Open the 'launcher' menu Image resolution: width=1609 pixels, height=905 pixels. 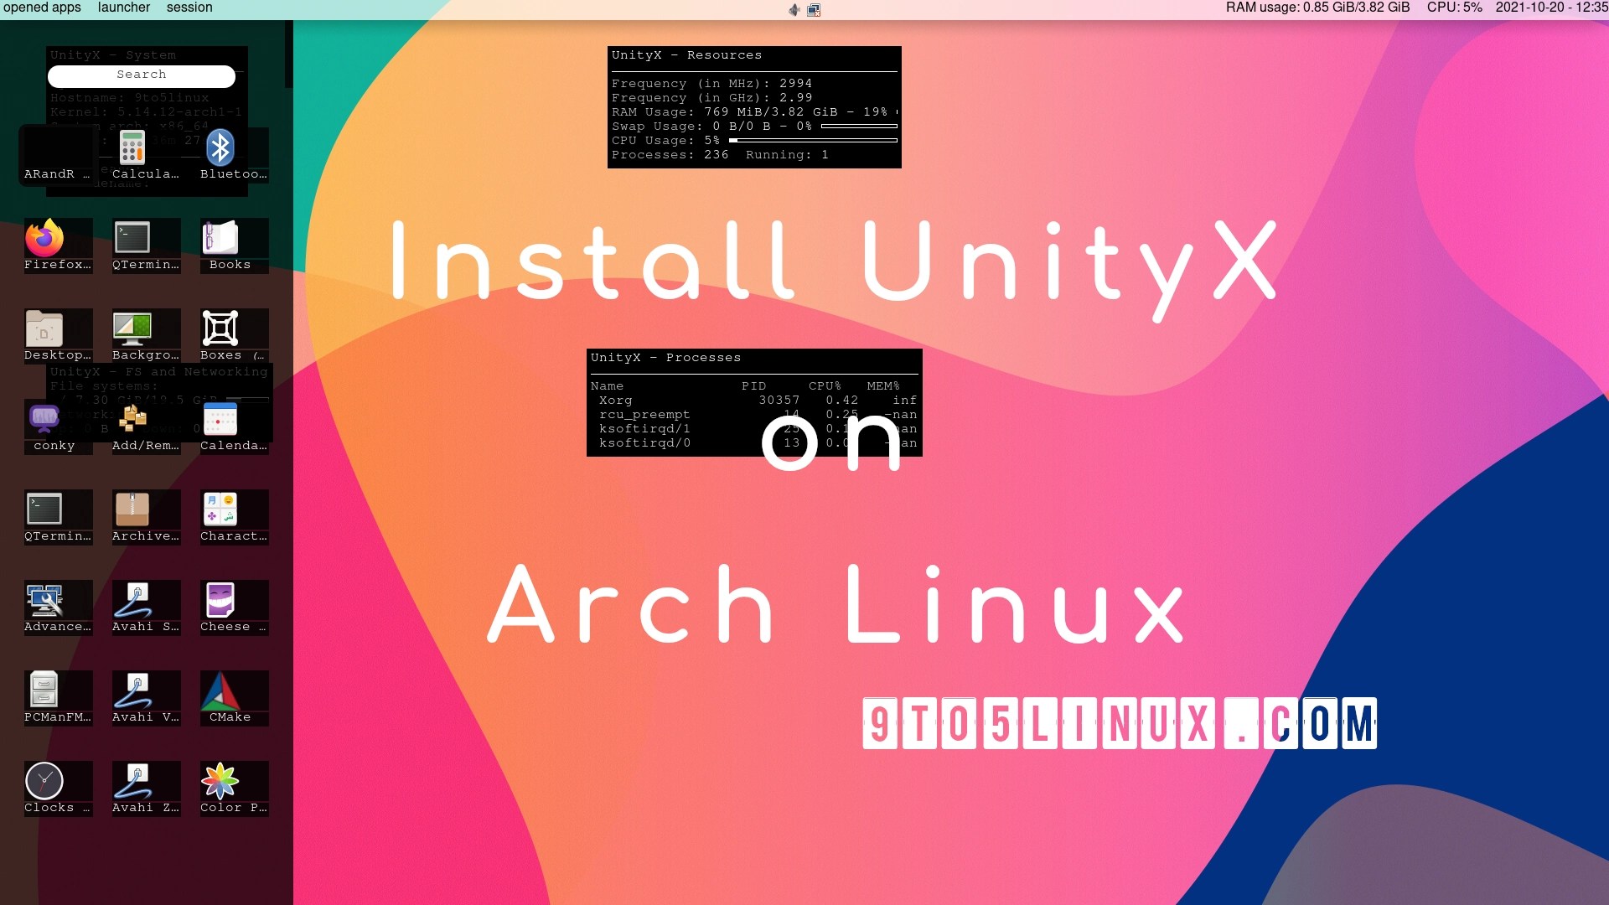point(122,8)
